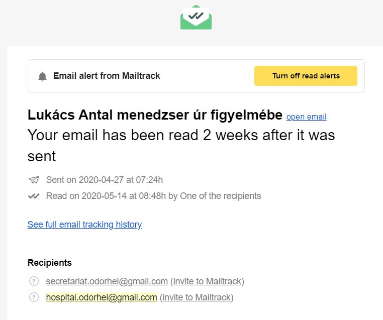Open See full email tracking history
Image resolution: width=383 pixels, height=320 pixels.
pyautogui.click(x=84, y=225)
